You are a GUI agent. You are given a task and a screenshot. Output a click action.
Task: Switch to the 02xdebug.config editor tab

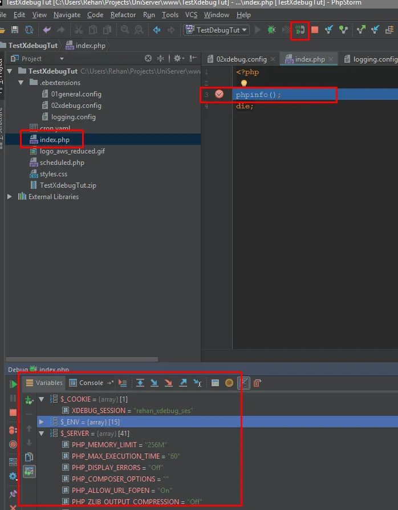[x=241, y=59]
